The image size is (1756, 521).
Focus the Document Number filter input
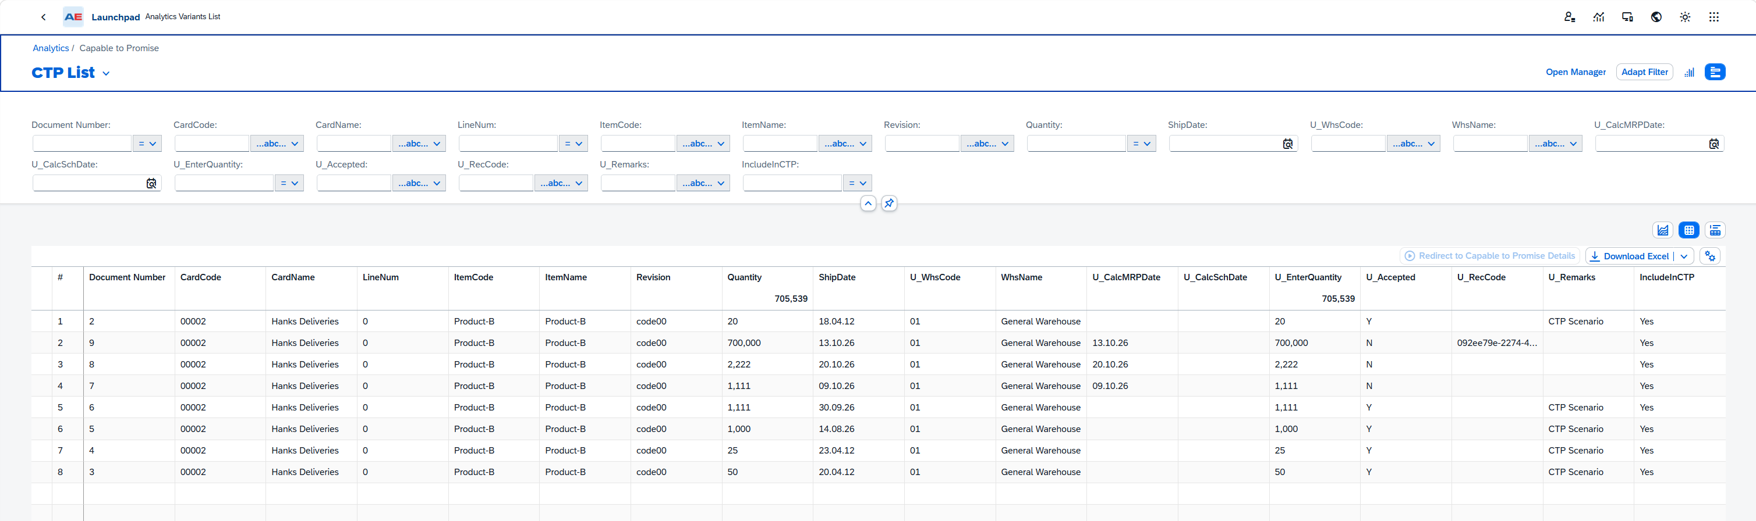pos(82,144)
